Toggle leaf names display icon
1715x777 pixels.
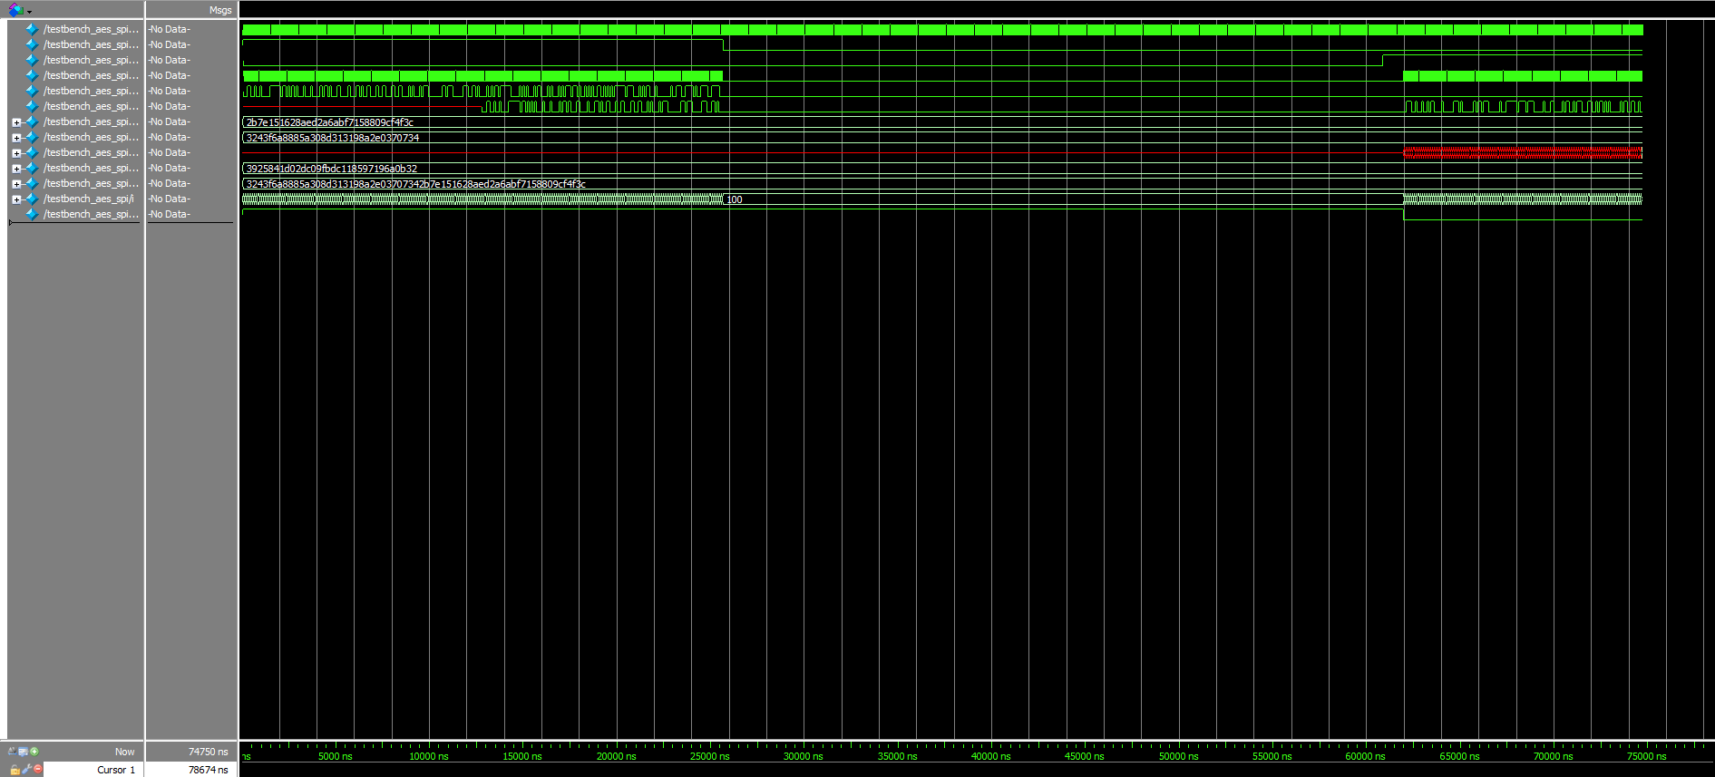(x=13, y=751)
